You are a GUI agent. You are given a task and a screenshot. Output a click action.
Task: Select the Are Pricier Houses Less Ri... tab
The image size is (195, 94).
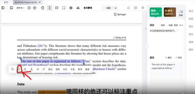[x=27, y=2]
